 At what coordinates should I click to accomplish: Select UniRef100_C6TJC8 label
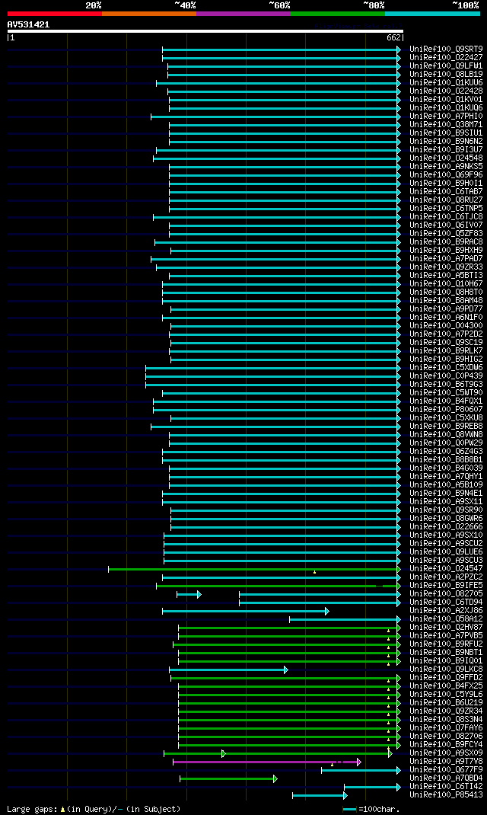coord(446,217)
